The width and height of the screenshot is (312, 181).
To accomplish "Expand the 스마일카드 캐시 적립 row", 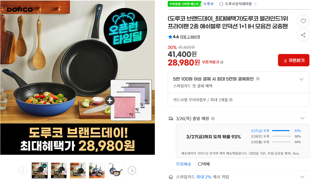I will click(302, 177).
